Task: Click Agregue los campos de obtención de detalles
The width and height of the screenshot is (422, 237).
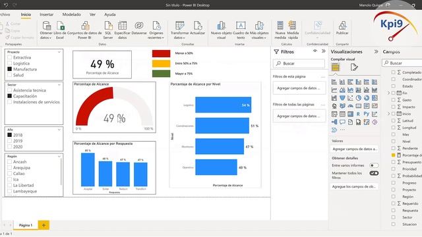Action: pos(354,186)
